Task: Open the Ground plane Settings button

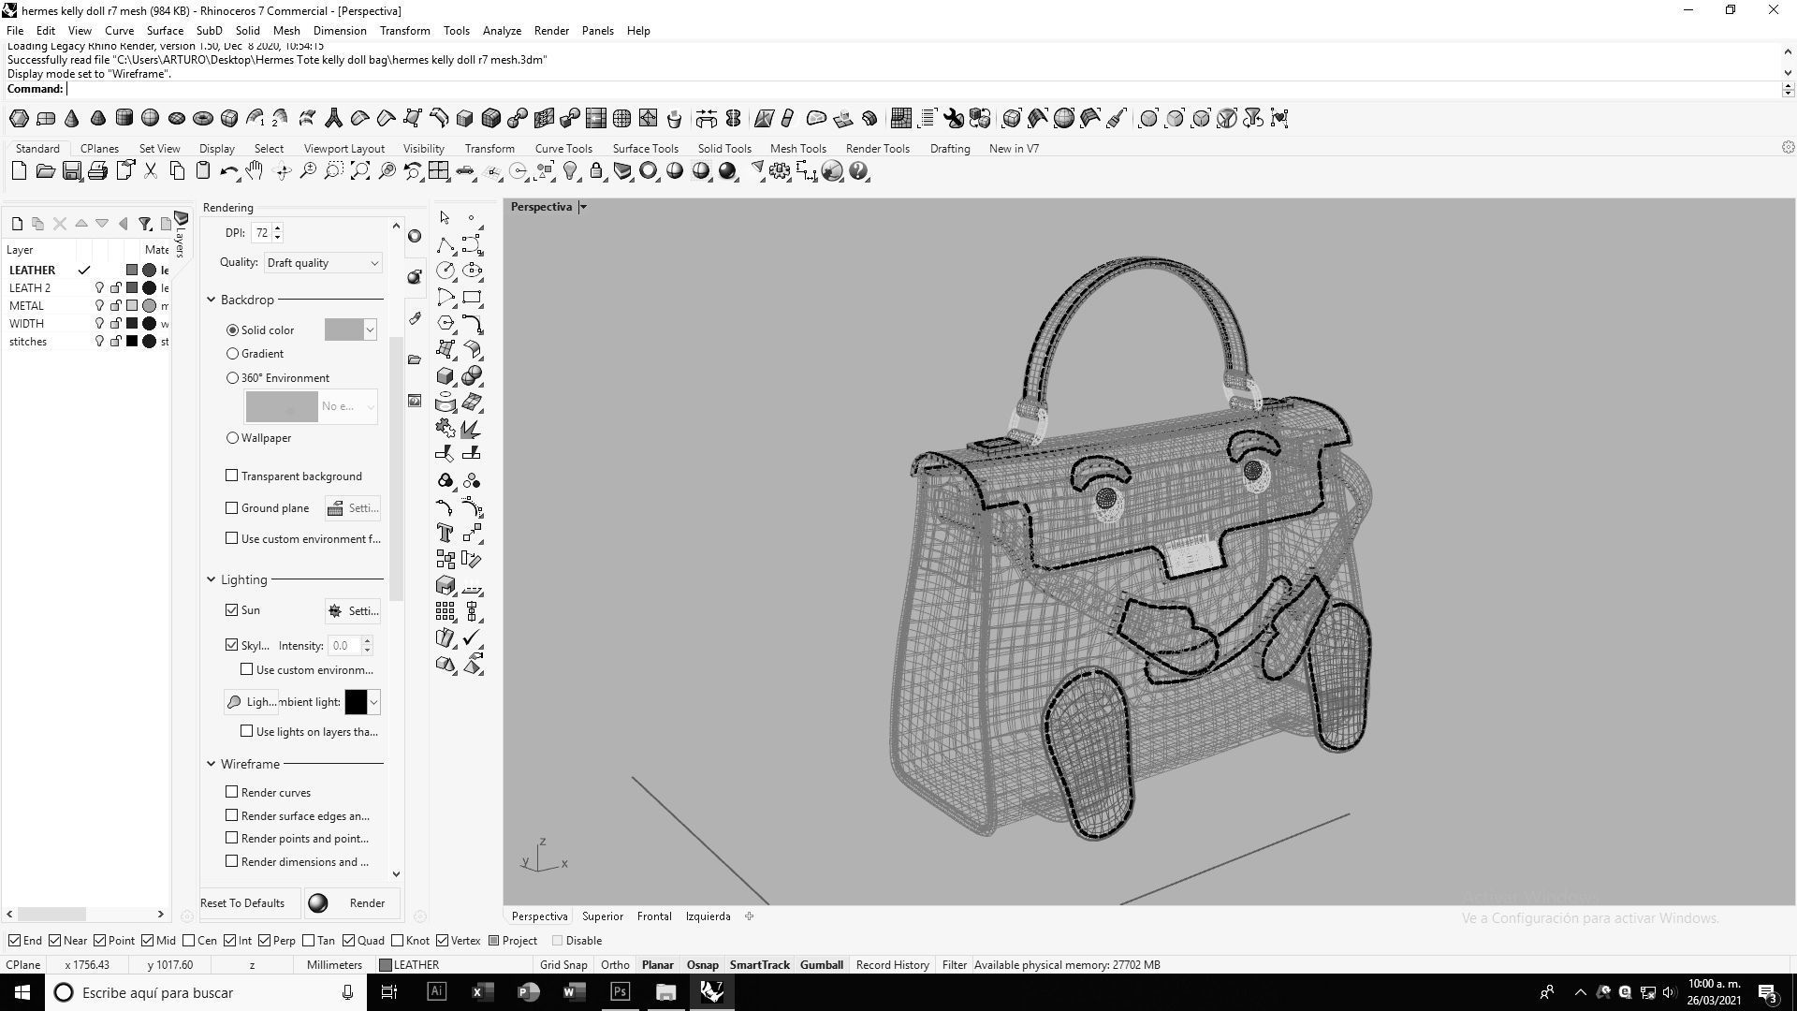Action: pos(352,508)
